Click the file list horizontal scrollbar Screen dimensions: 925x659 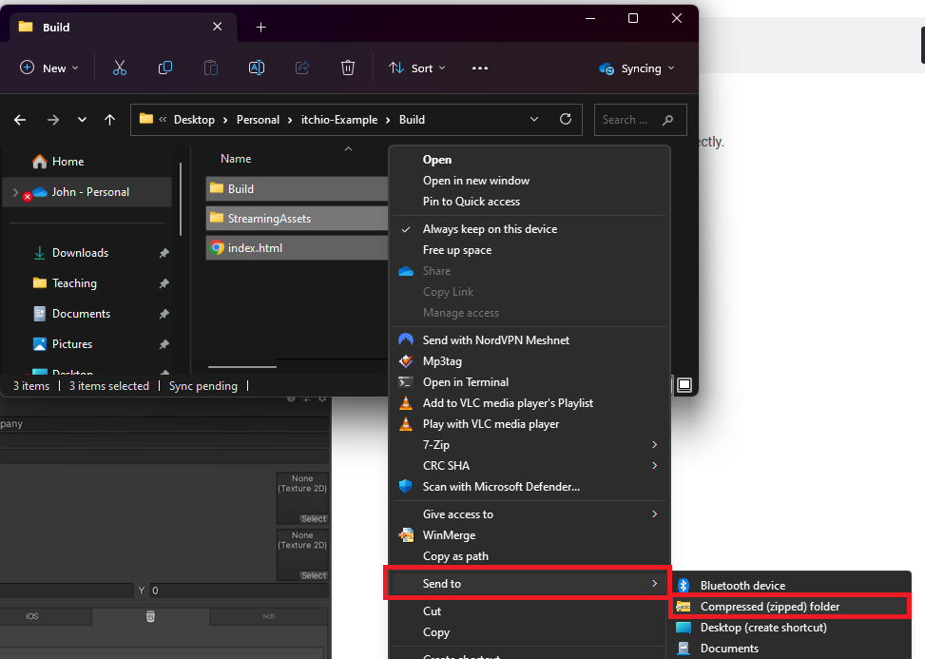pos(242,366)
